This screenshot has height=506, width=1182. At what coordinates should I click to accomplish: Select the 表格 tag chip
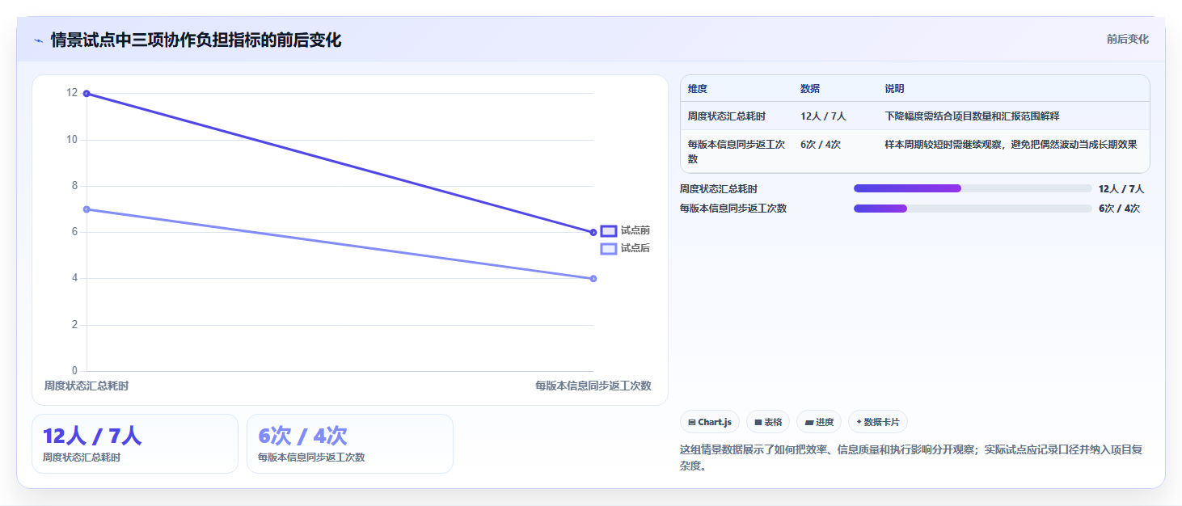768,422
